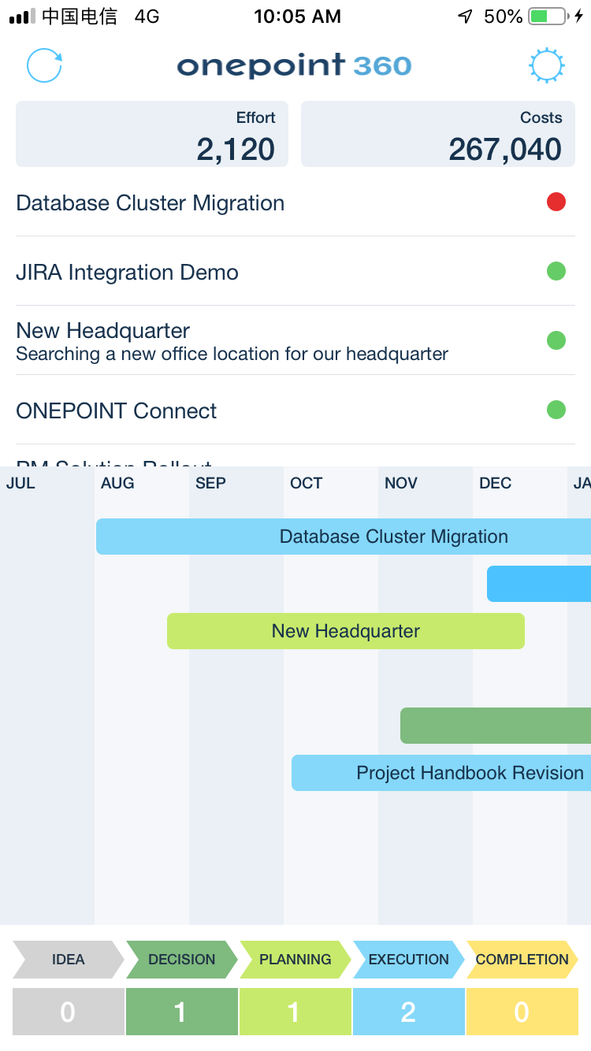Open JIRA Integration Demo project row

point(295,272)
